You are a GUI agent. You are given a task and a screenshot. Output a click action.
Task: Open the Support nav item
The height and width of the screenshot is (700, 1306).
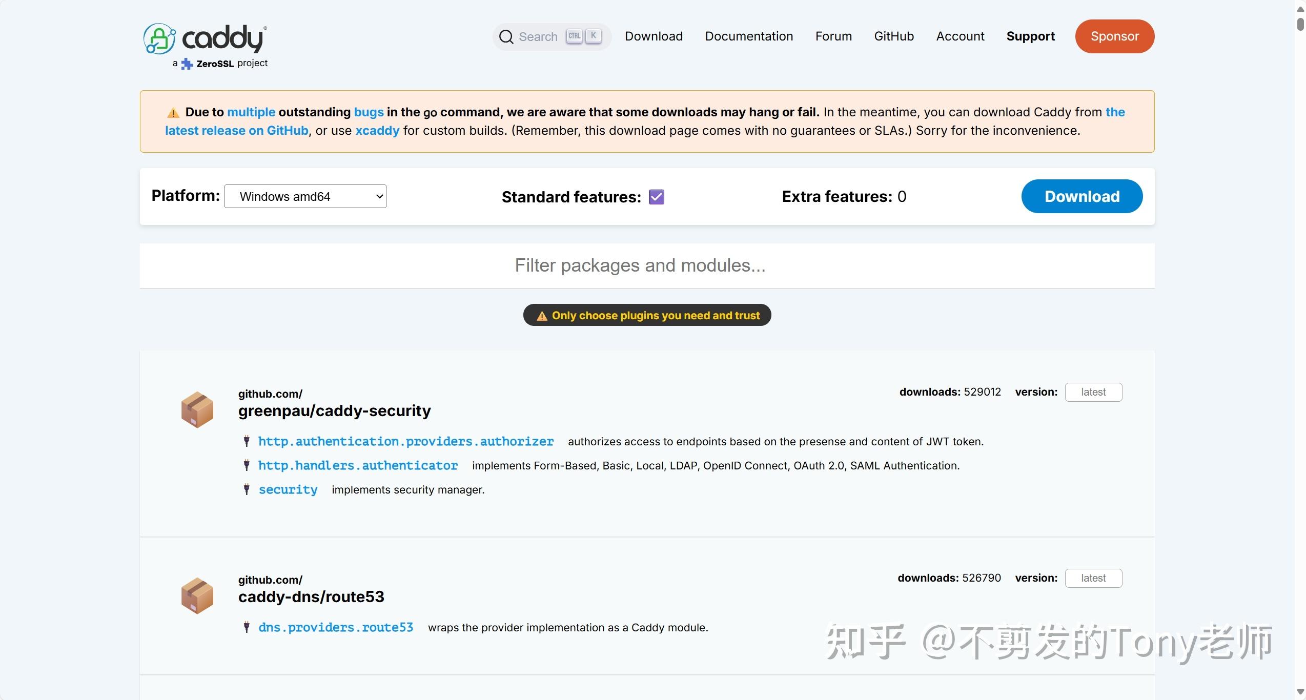[x=1030, y=36]
